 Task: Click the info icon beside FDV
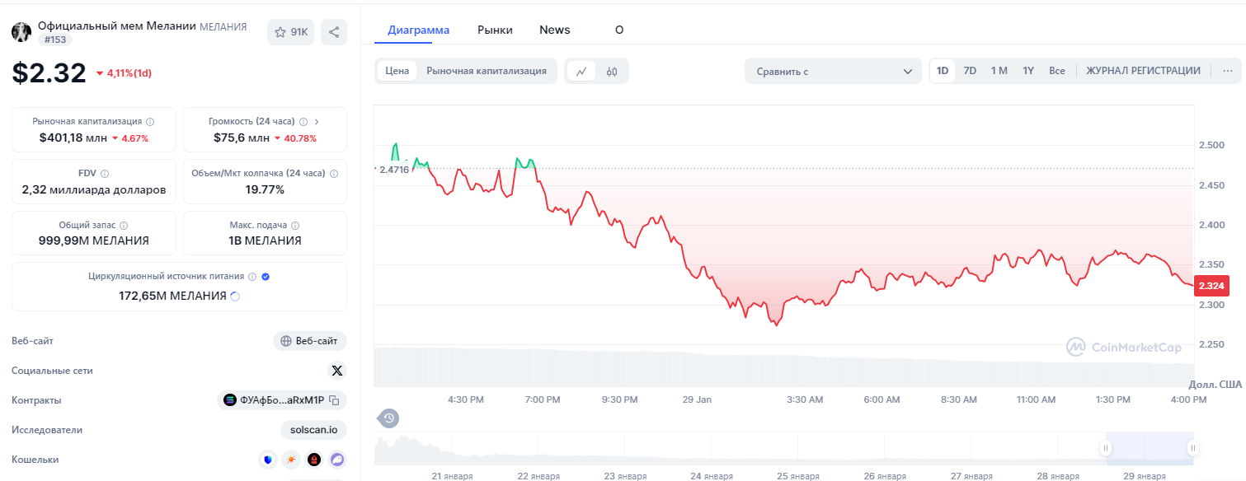(105, 174)
